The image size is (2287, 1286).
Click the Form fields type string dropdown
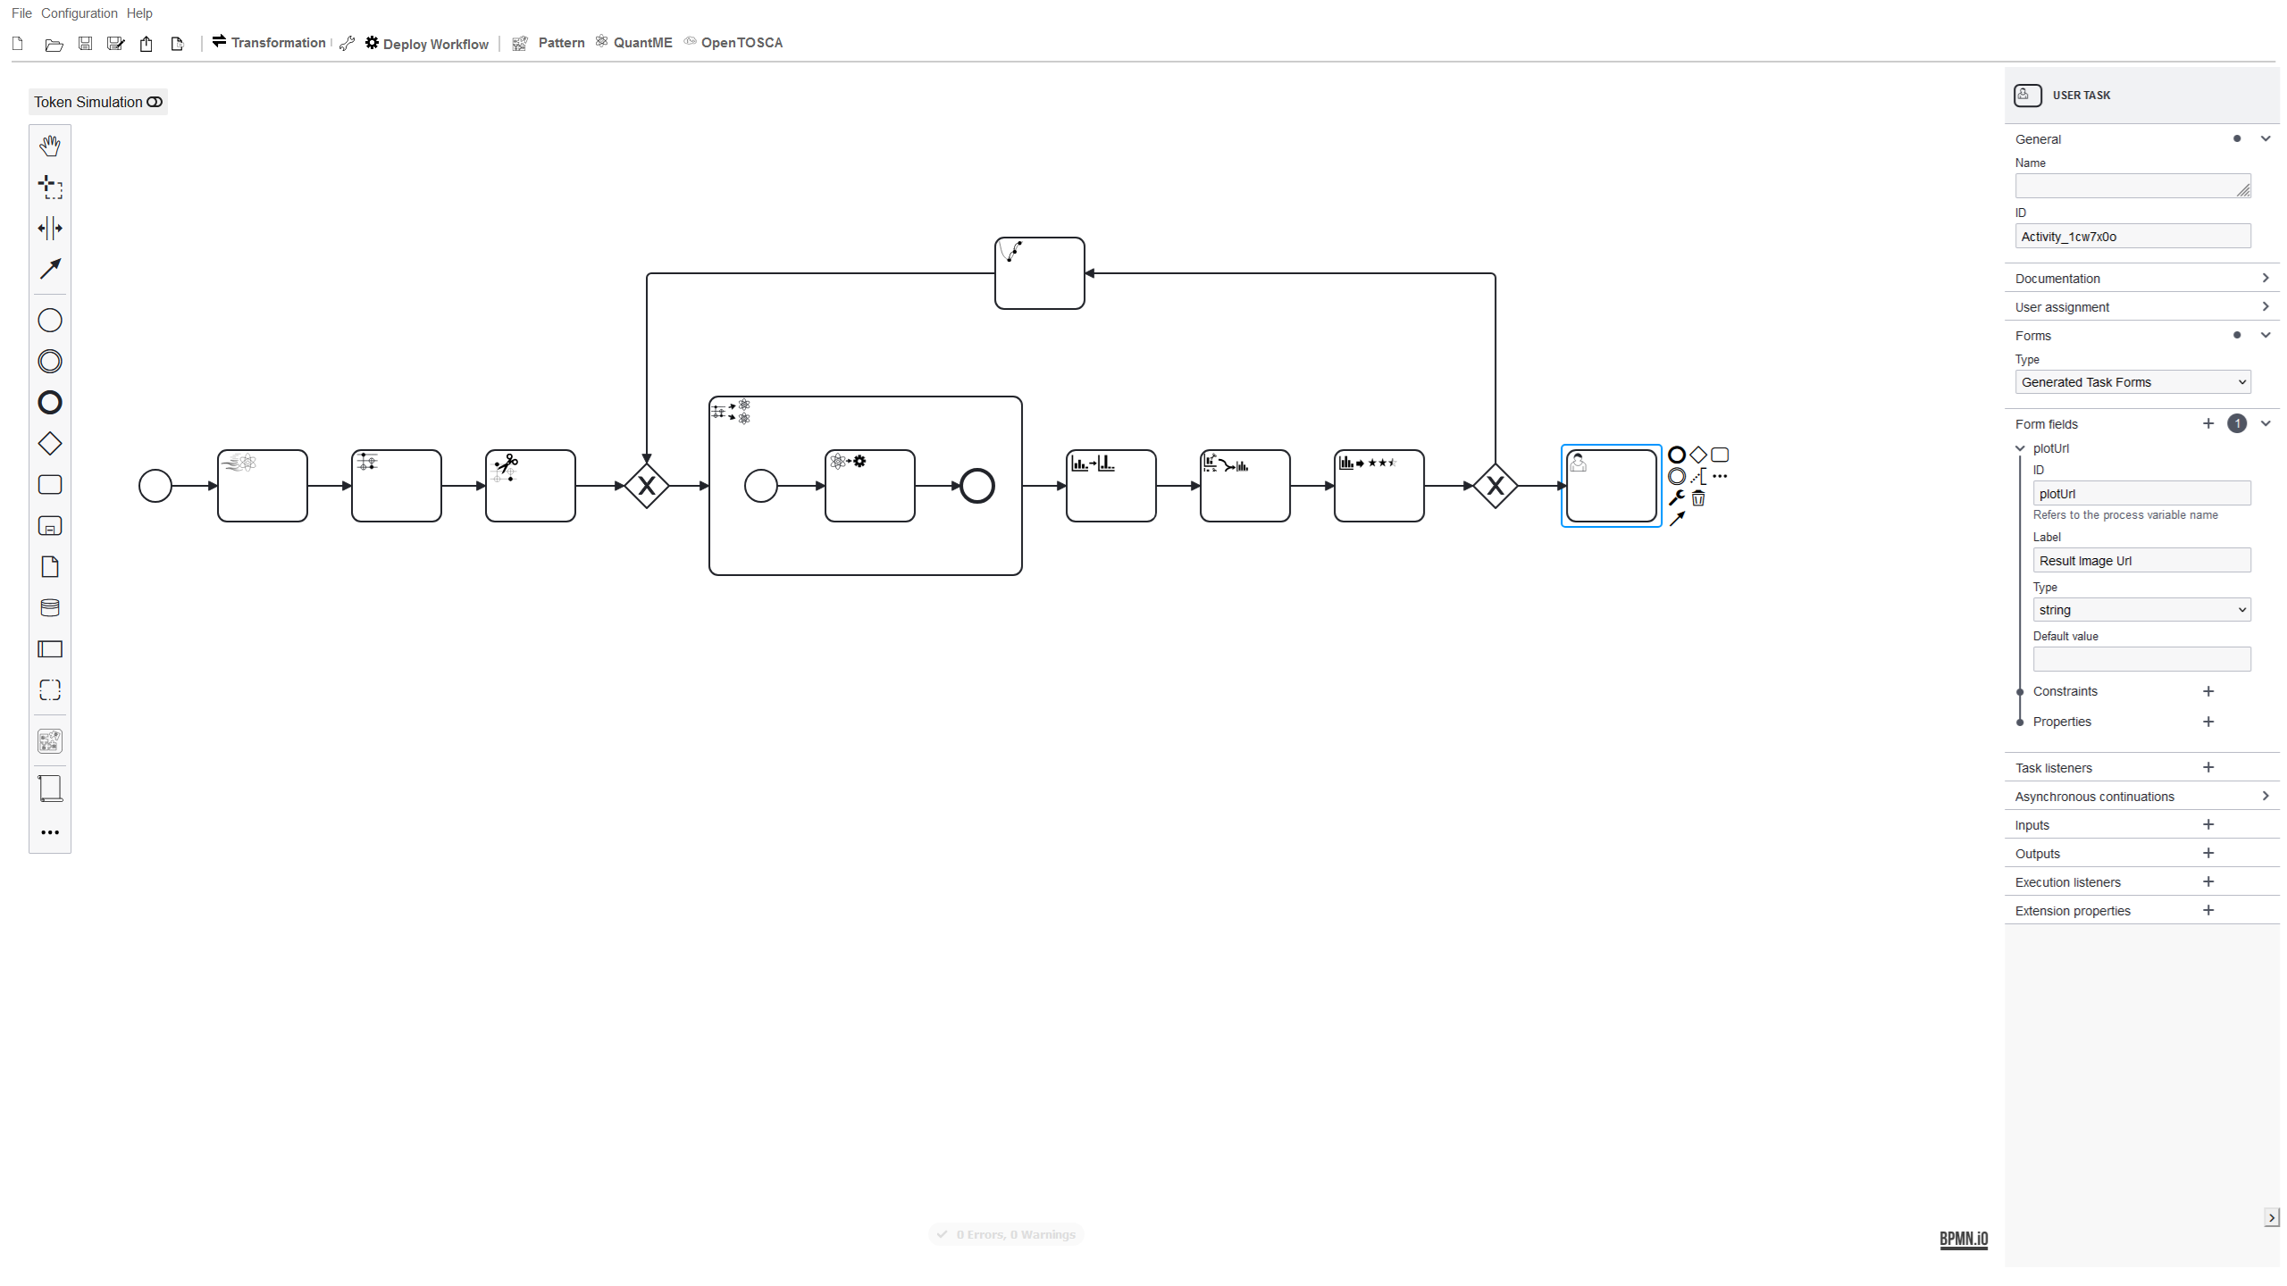click(2140, 609)
